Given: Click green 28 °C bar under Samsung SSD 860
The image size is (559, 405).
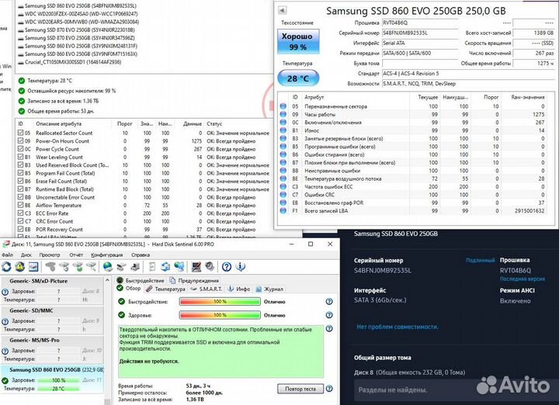Looking at the screenshot, I should 58,389.
